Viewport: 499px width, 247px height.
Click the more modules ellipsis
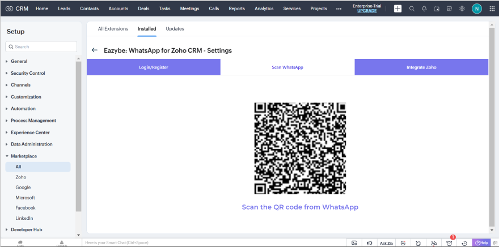tap(339, 8)
